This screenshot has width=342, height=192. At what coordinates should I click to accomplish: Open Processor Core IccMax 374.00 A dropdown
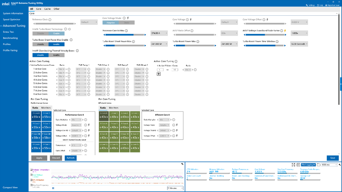(159, 33)
